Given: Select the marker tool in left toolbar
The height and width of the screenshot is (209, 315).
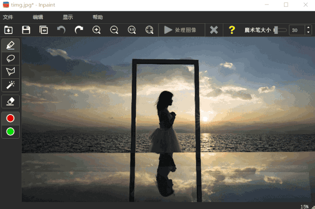Looking at the screenshot, I should pos(10,45).
